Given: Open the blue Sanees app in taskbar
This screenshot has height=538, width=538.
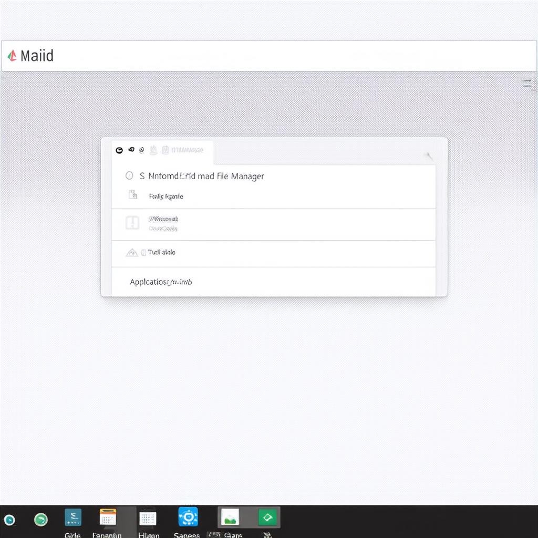Looking at the screenshot, I should tap(188, 518).
